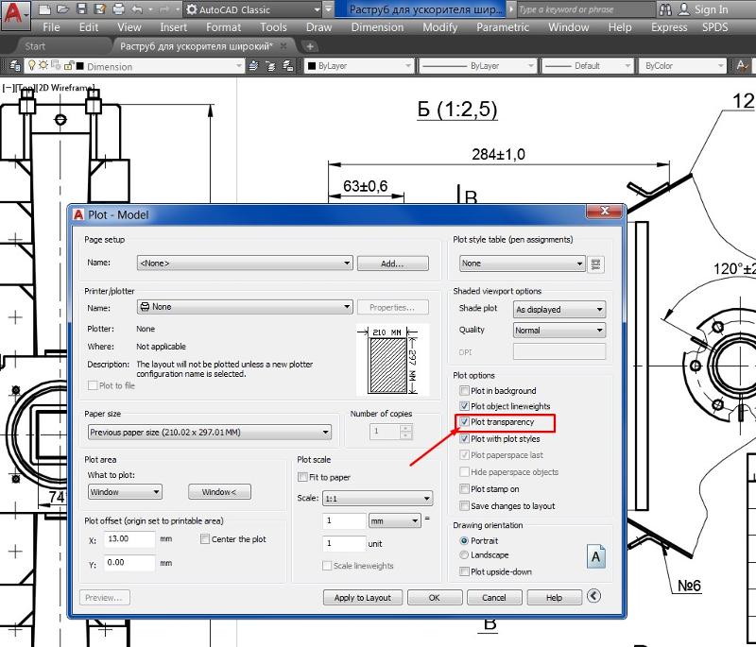
Task: Click the Plot printer icon in quick access toolbar
Action: (x=118, y=9)
